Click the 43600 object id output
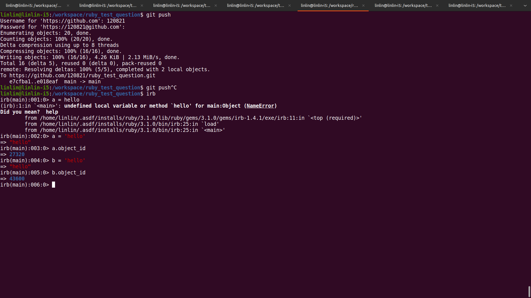531x298 pixels. coord(17,179)
